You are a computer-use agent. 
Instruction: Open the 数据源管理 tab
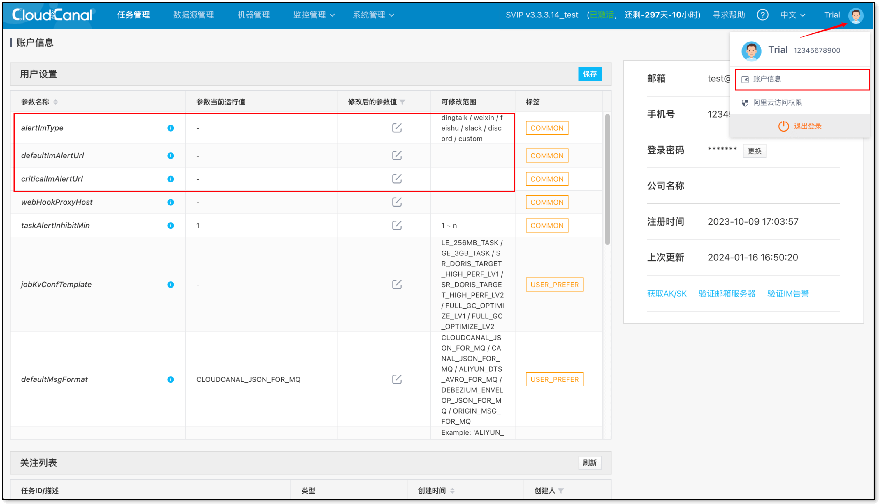pos(194,15)
